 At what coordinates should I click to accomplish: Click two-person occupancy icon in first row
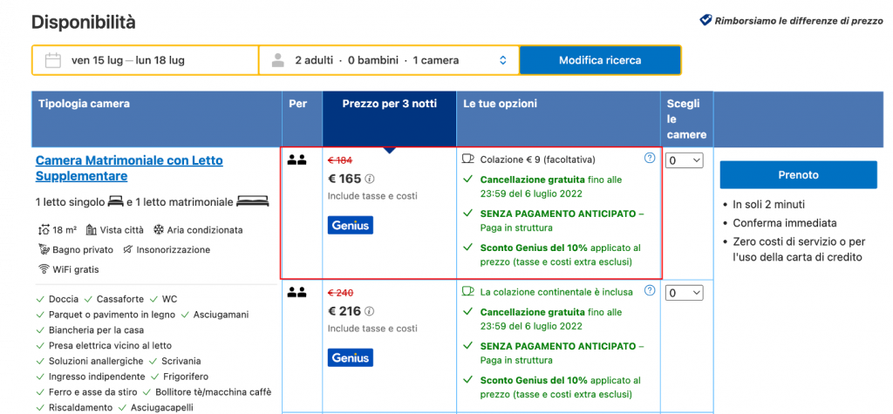(297, 159)
